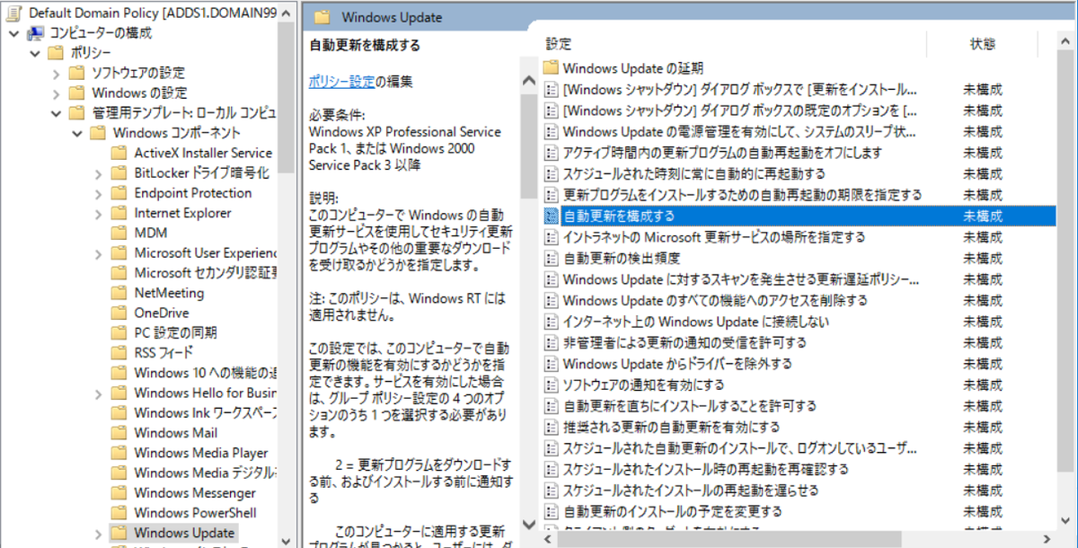Click policy icon for 自動更新の検出頻度

click(552, 258)
